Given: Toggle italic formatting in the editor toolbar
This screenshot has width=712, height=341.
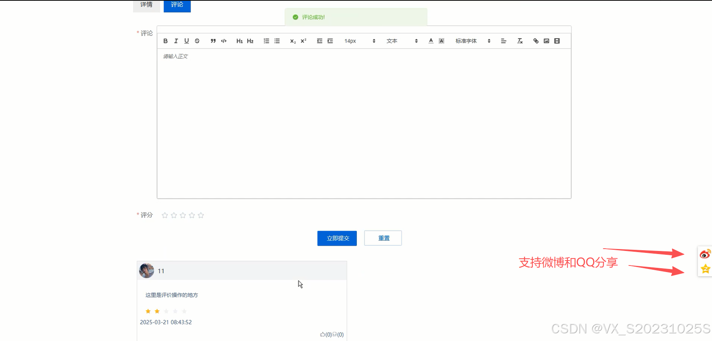Looking at the screenshot, I should coord(176,41).
